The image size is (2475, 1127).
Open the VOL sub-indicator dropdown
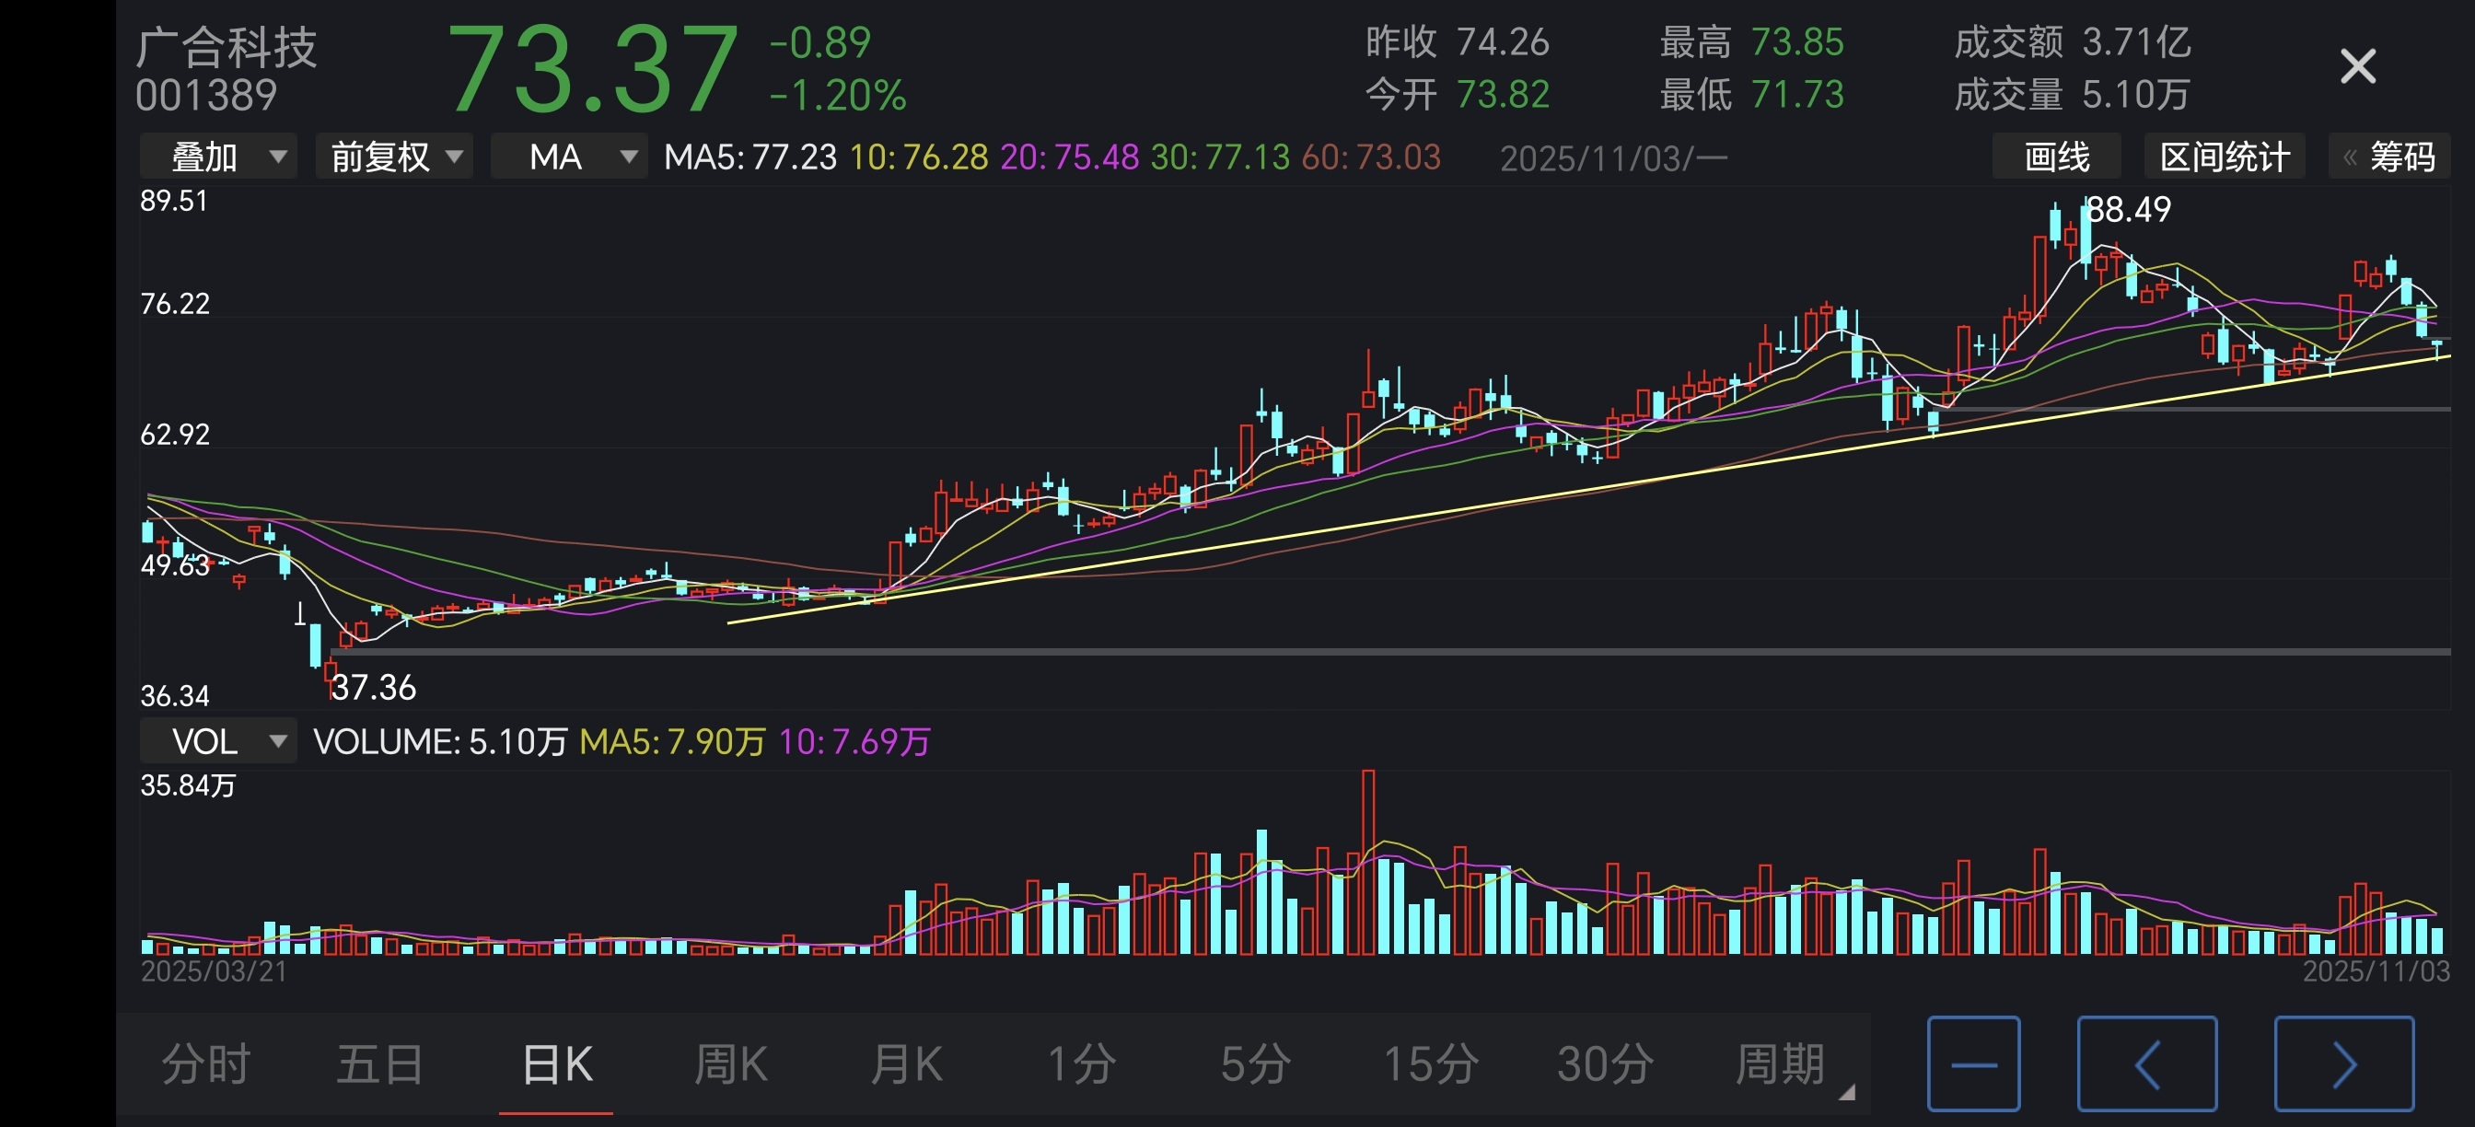point(218,741)
